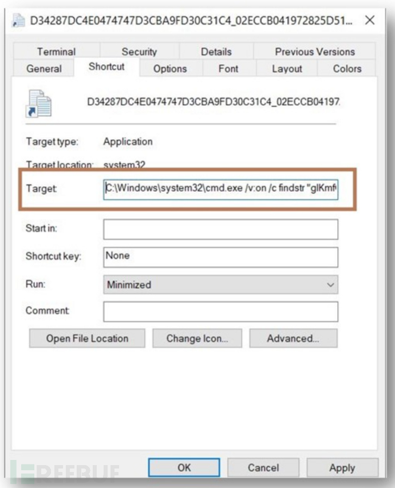Open the Layout tab
The width and height of the screenshot is (395, 488).
287,69
